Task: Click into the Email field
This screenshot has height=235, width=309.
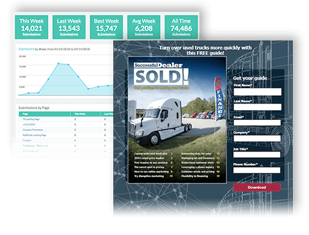Action: [x=257, y=123]
